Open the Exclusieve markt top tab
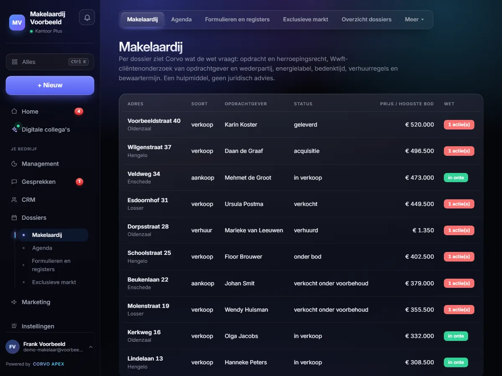502x376 pixels. [305, 20]
